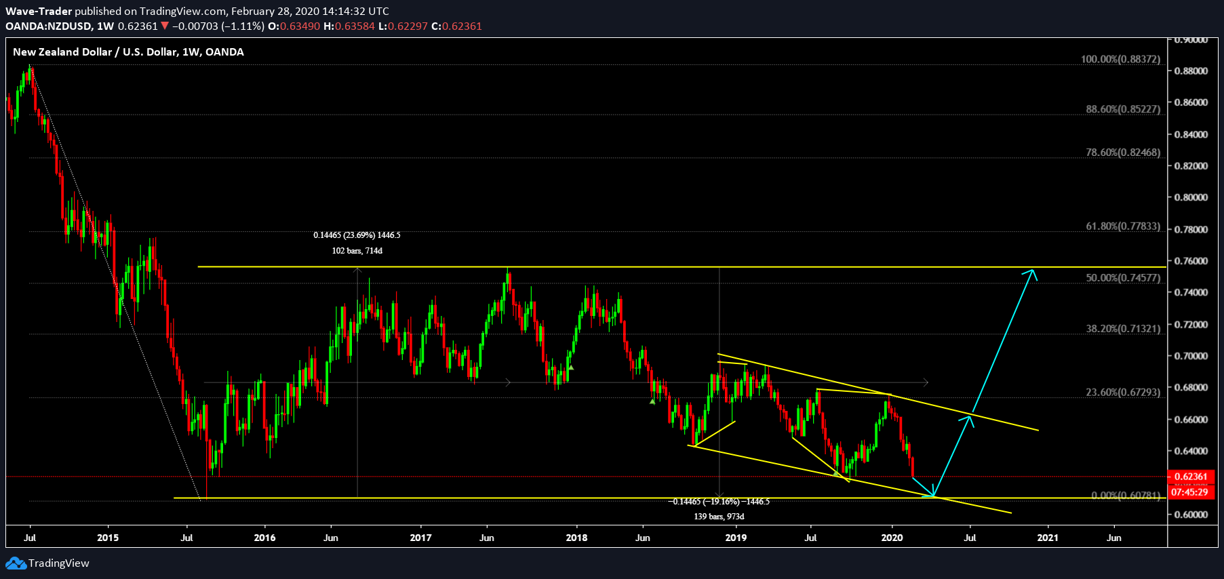Click the red down-triangle price change indicator

(x=165, y=26)
